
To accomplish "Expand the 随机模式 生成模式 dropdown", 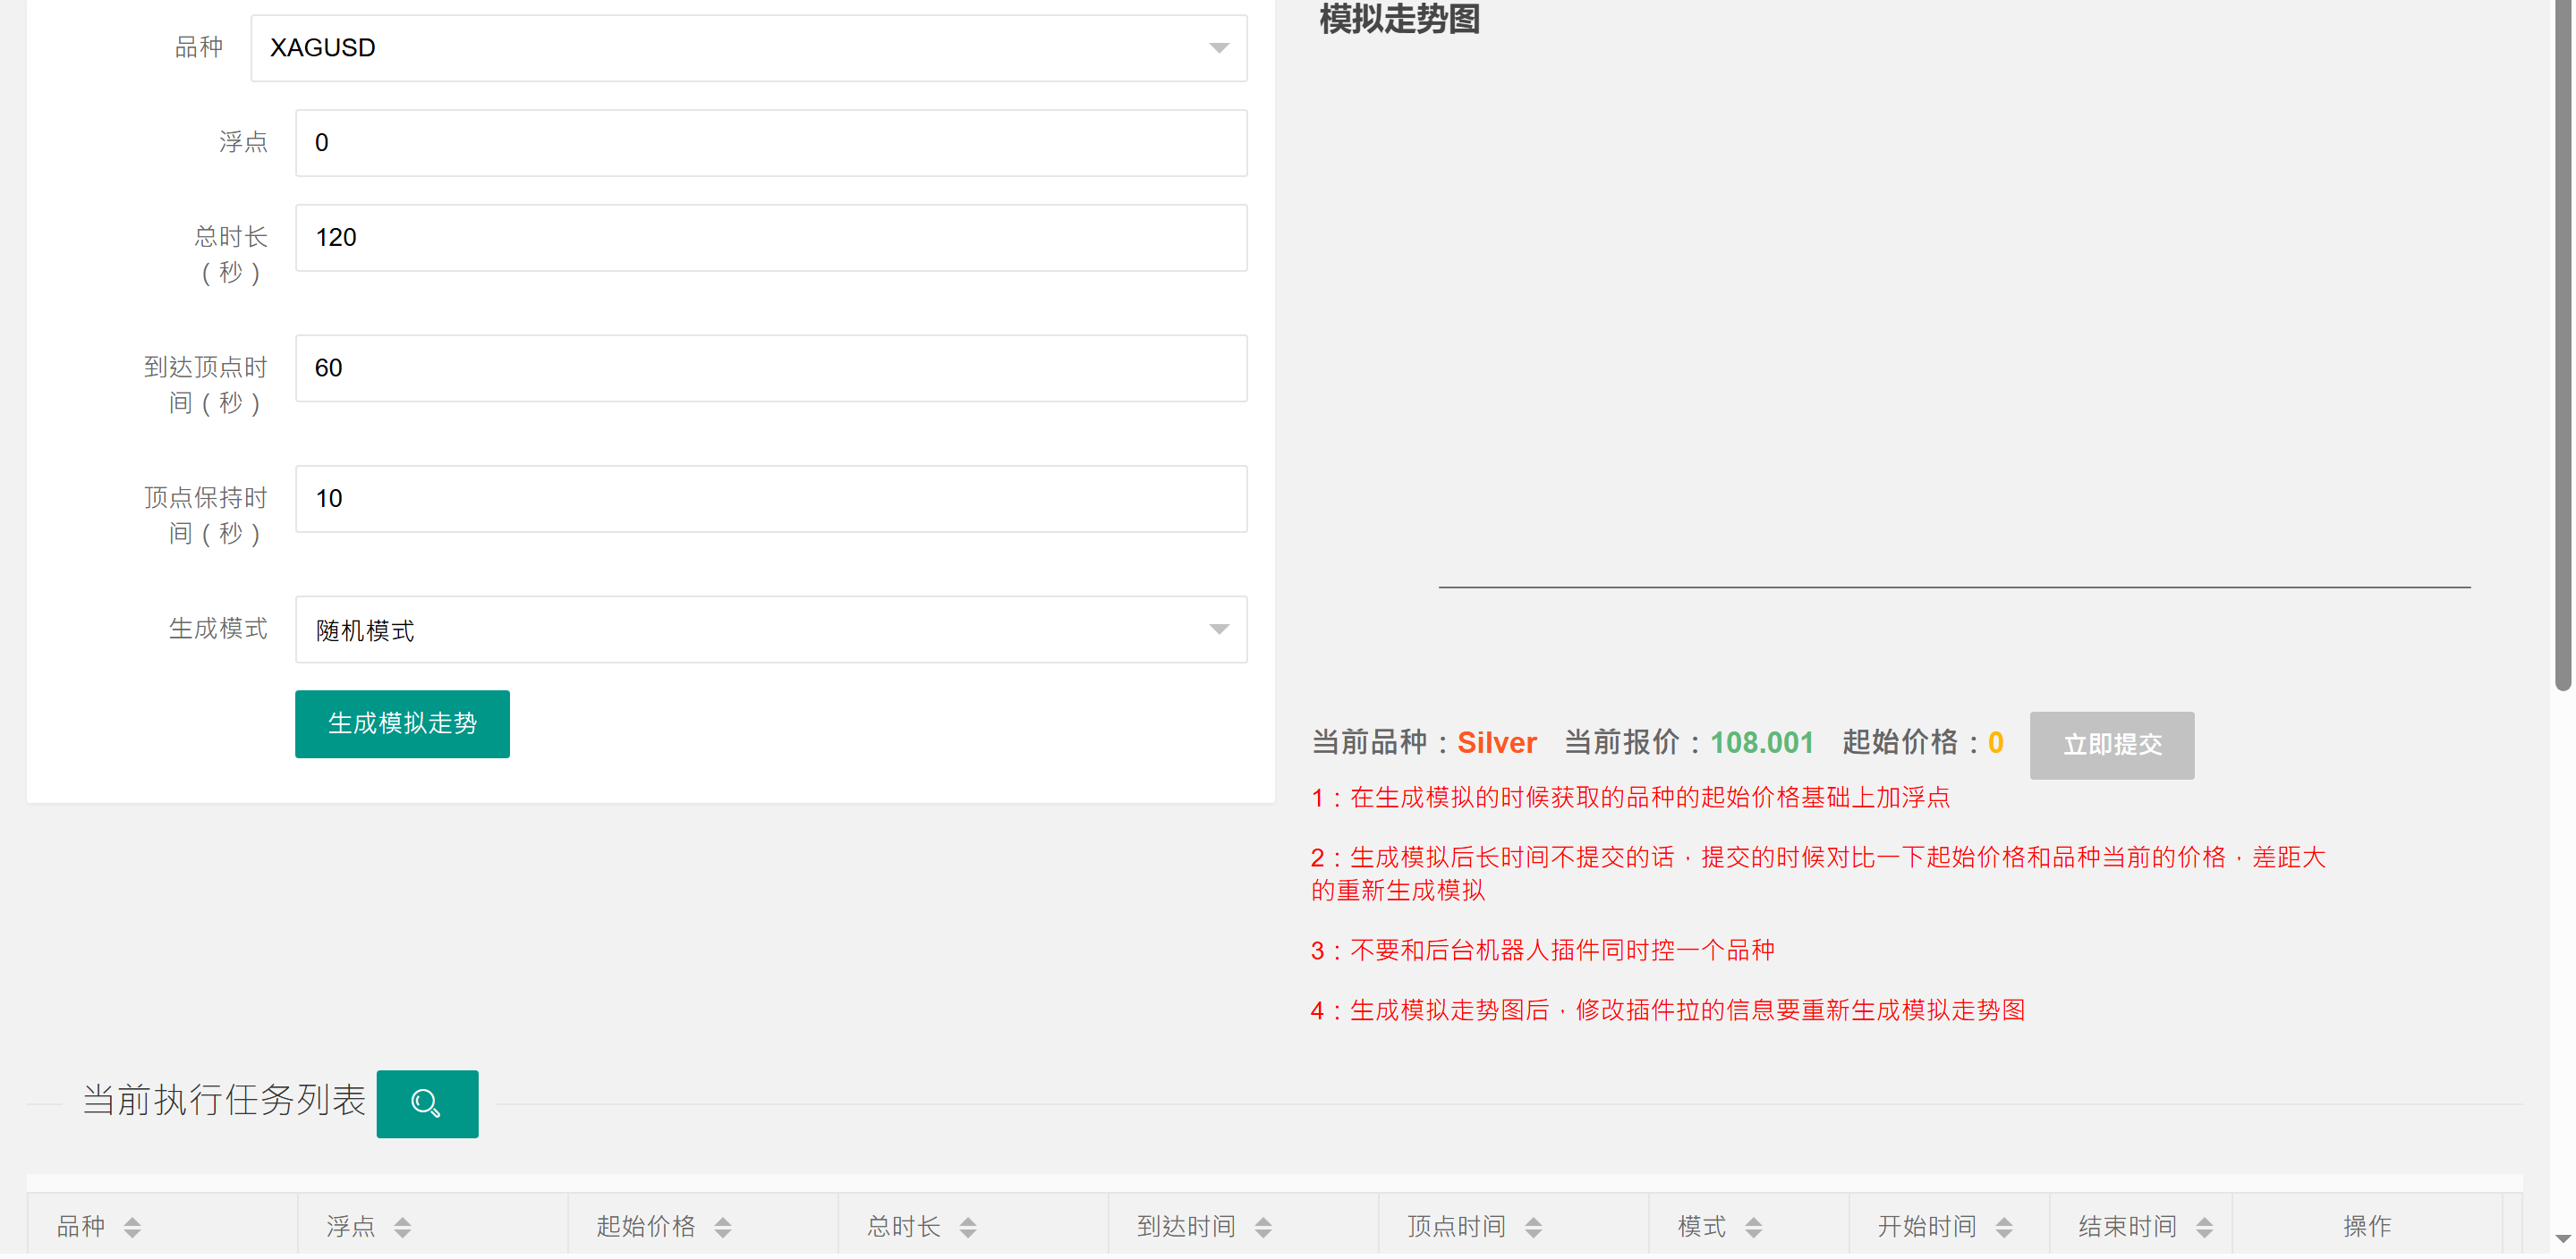I will pyautogui.click(x=770, y=629).
